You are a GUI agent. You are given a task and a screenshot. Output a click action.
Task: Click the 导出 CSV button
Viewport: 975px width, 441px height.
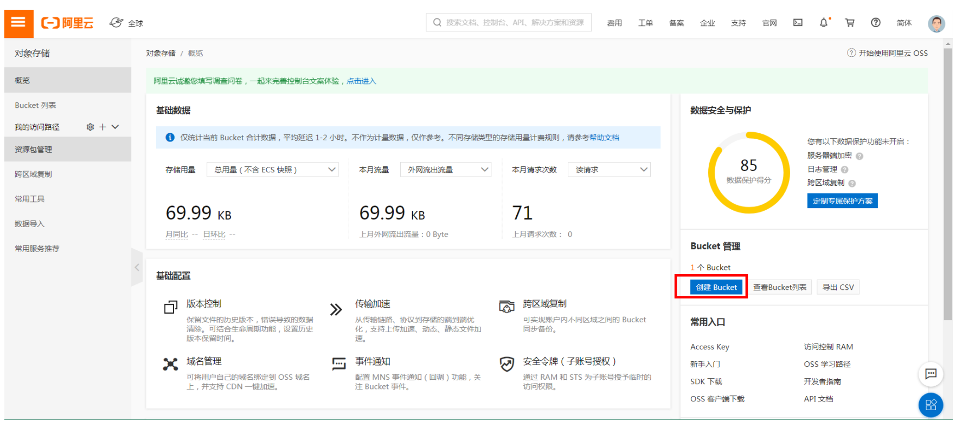point(838,287)
